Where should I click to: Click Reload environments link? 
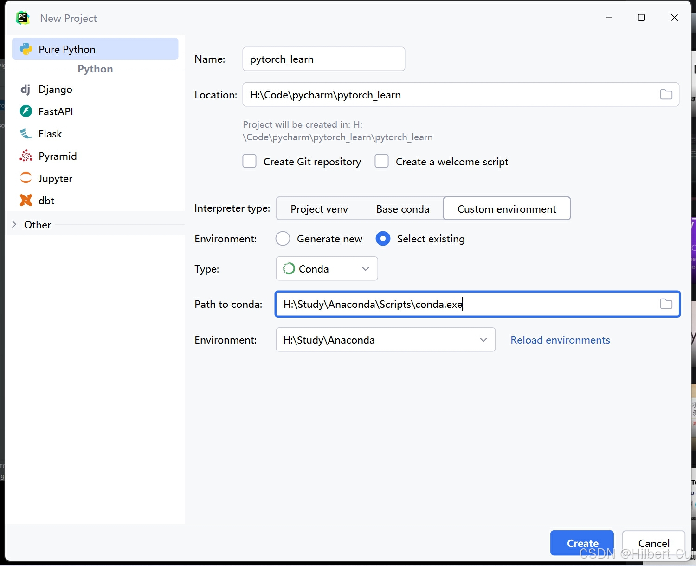560,340
